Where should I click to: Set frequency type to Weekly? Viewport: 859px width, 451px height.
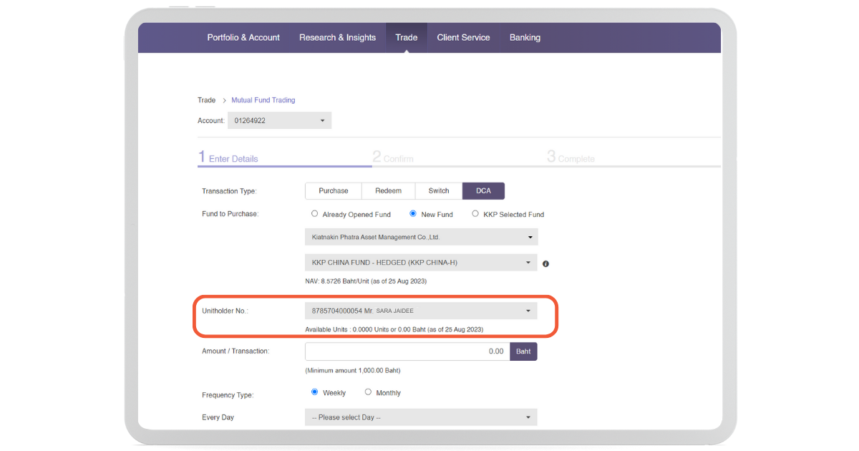click(x=314, y=392)
